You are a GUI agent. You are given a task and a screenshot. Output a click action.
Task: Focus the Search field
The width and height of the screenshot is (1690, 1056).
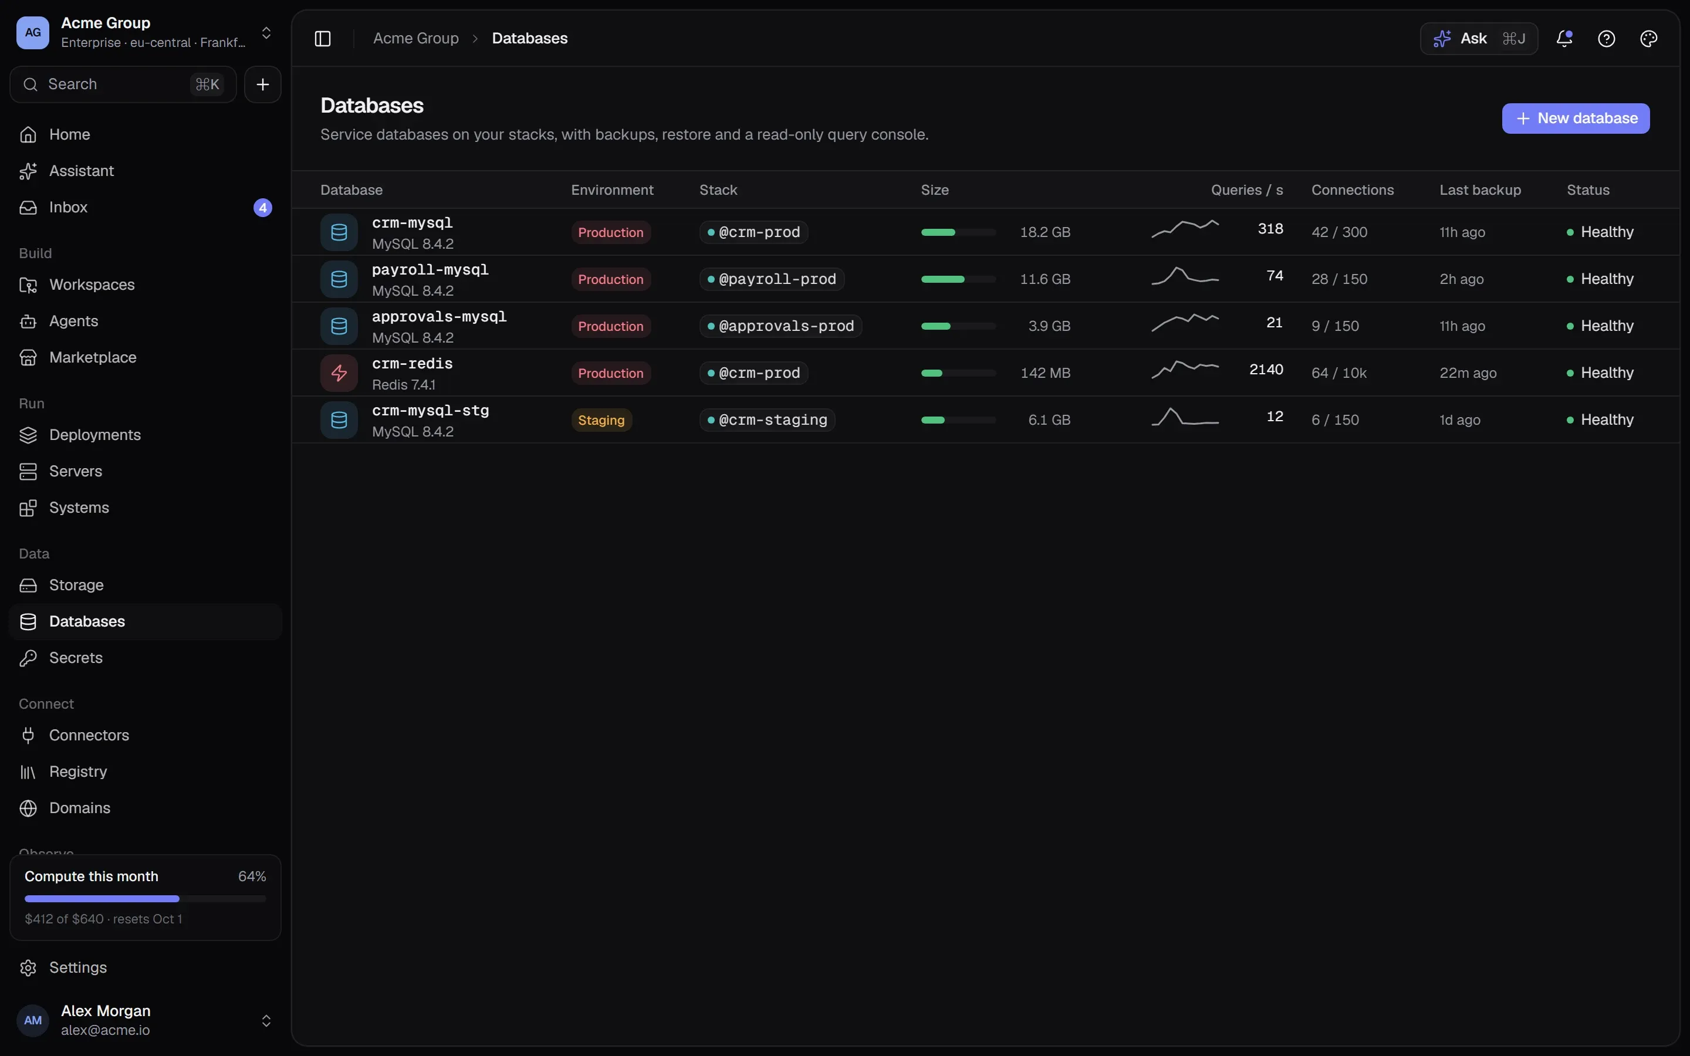[123, 84]
